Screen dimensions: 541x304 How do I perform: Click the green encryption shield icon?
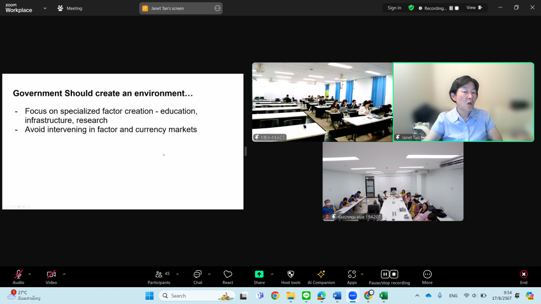coord(411,8)
